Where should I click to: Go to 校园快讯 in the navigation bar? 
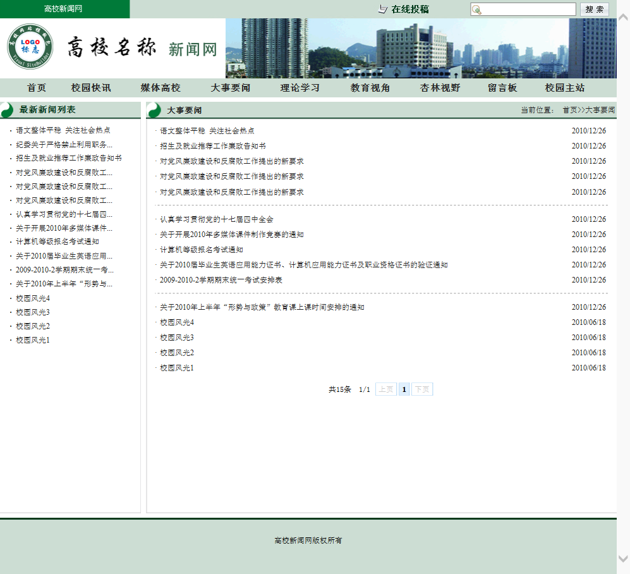pos(91,88)
